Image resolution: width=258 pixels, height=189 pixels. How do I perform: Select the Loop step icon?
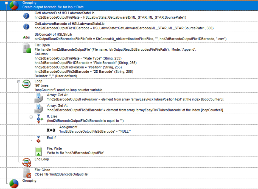26,84
